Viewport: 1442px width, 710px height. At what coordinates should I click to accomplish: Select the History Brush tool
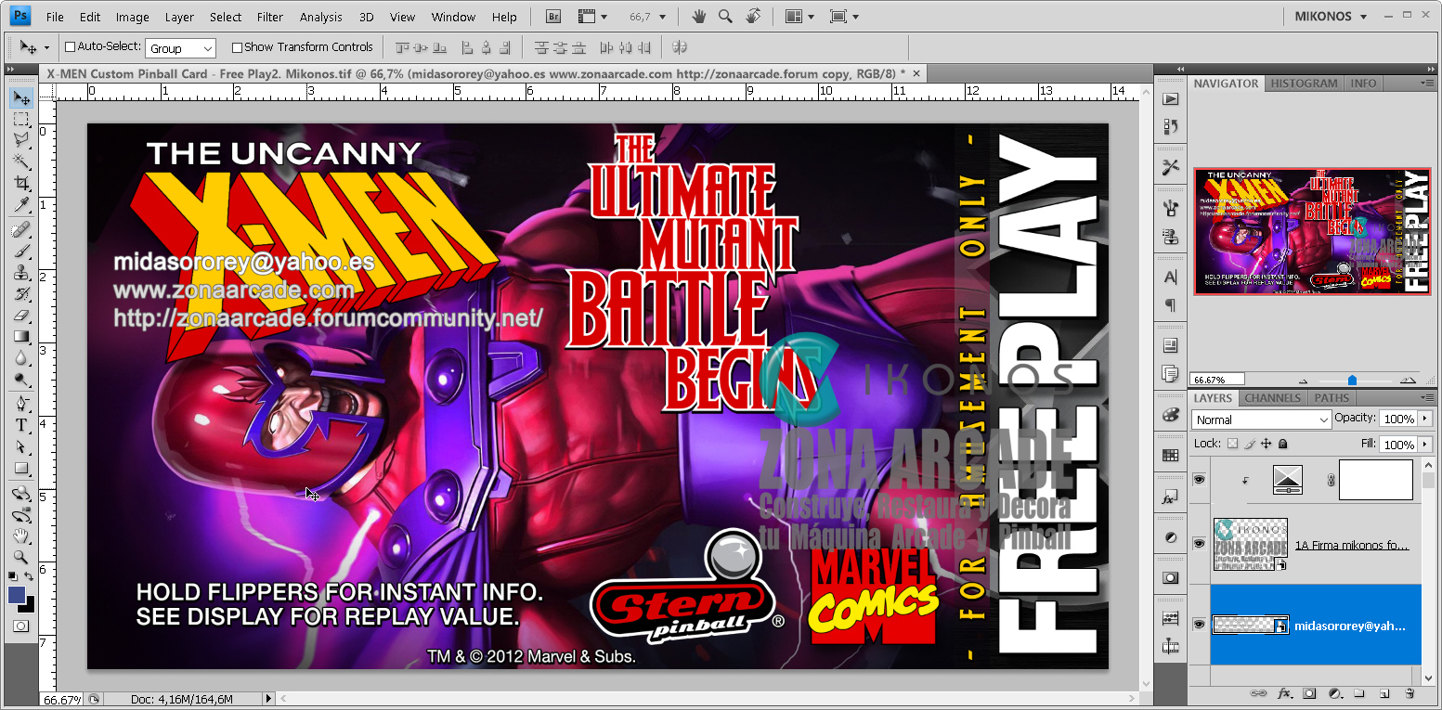[x=21, y=294]
